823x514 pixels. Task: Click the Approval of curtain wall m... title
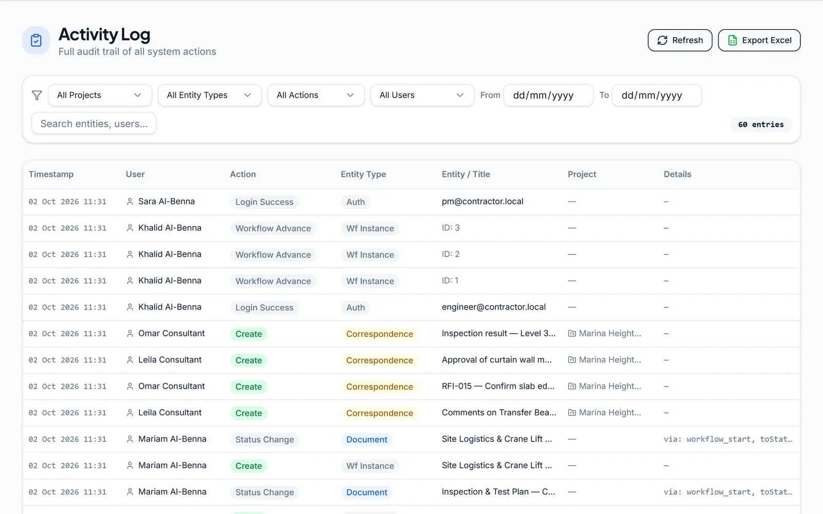(497, 360)
